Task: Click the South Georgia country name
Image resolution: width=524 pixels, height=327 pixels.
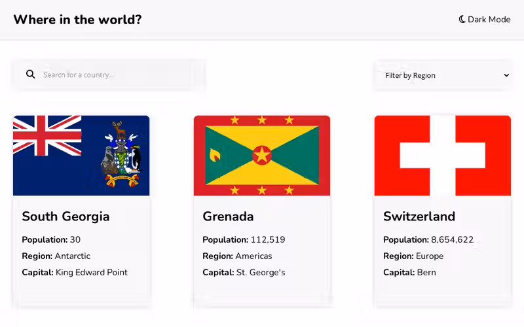Action: [x=65, y=216]
